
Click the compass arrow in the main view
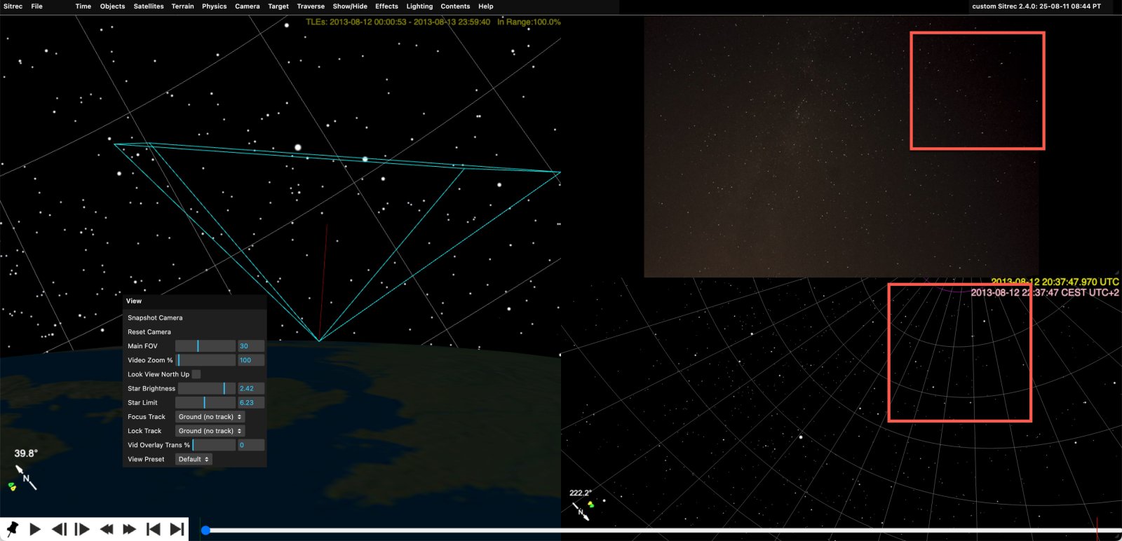(x=25, y=477)
